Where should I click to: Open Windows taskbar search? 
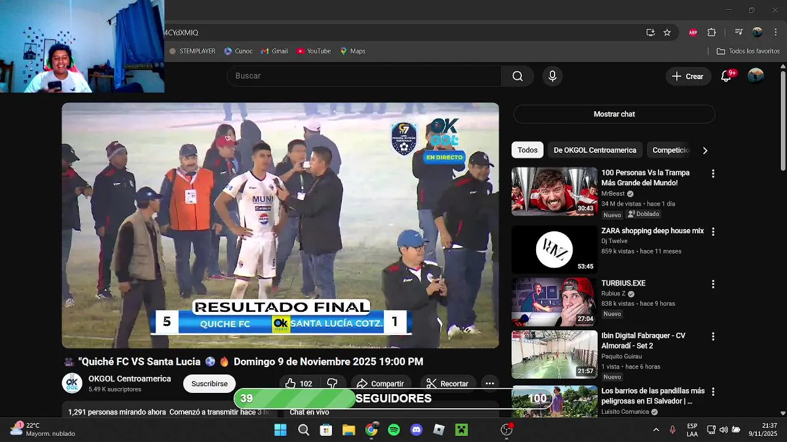[x=304, y=430]
